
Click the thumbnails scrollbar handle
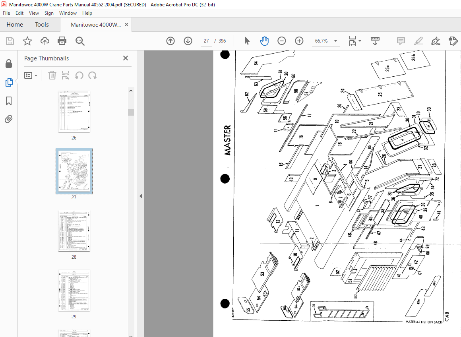point(131,112)
